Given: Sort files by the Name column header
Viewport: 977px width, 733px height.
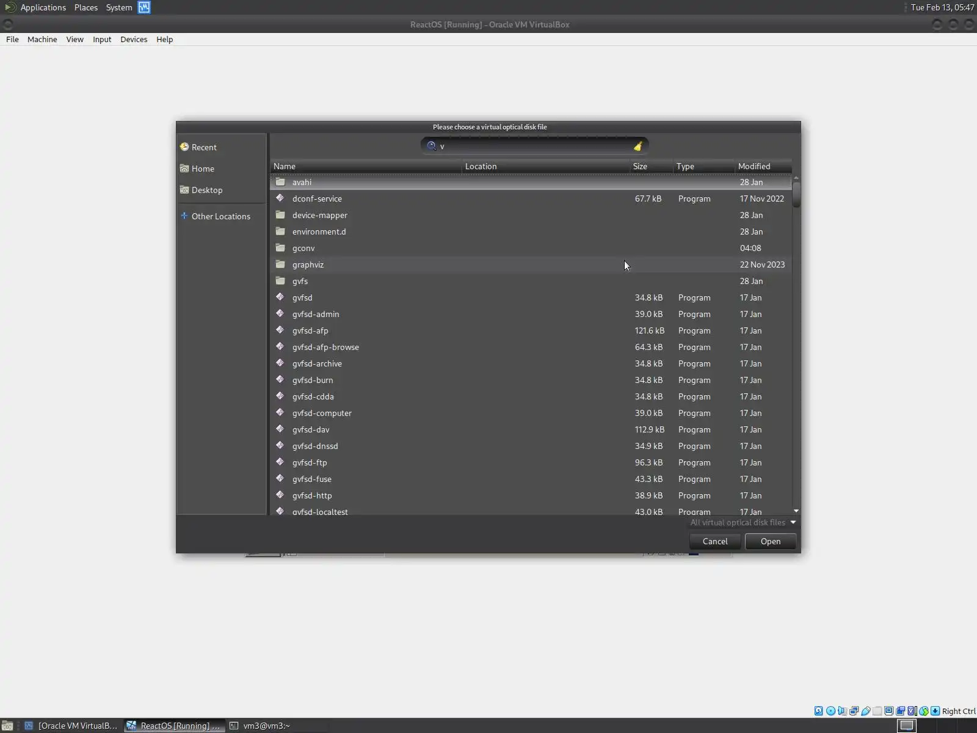Looking at the screenshot, I should tap(366, 166).
